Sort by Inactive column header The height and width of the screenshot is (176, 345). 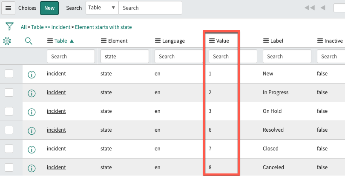click(333, 41)
